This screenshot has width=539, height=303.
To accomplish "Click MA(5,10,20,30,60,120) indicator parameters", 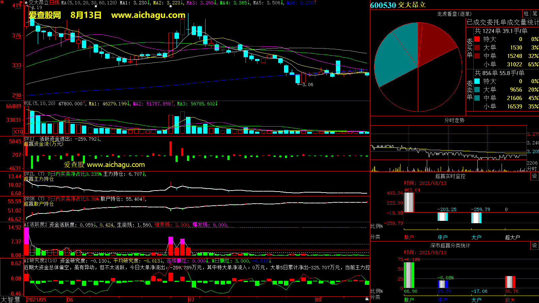I will pyautogui.click(x=89, y=3).
